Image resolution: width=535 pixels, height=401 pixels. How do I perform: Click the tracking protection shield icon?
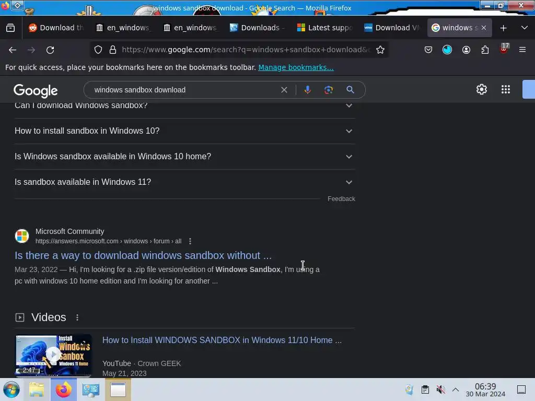[x=98, y=50]
